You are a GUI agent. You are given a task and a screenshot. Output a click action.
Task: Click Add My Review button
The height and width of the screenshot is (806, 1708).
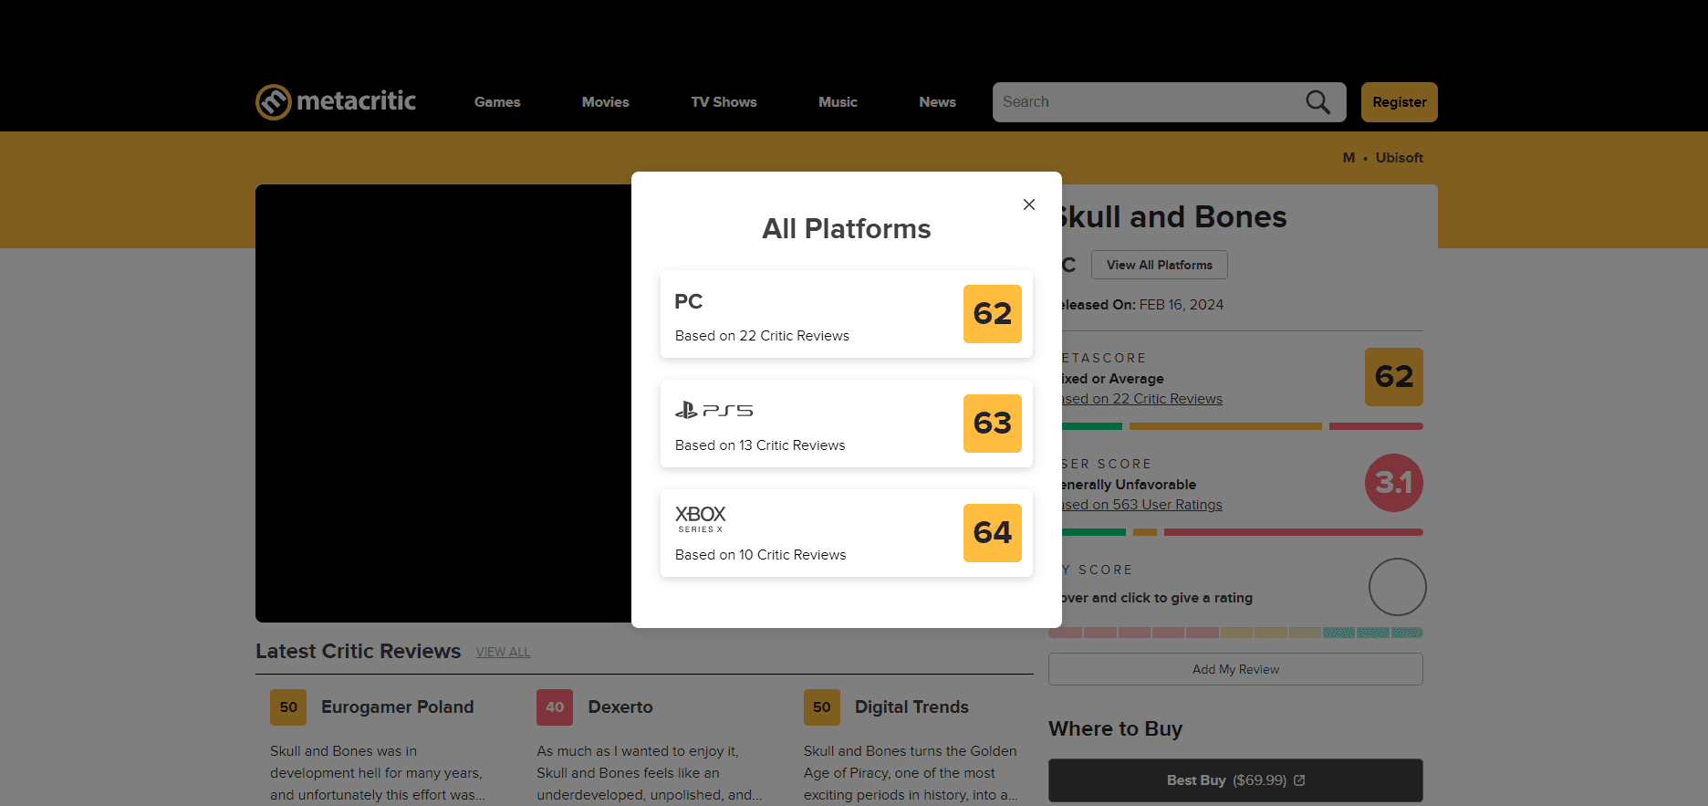[x=1235, y=669]
